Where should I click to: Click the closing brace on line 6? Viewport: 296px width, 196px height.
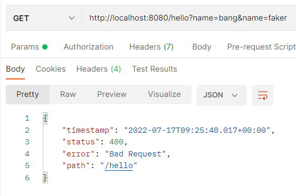pos(45,178)
